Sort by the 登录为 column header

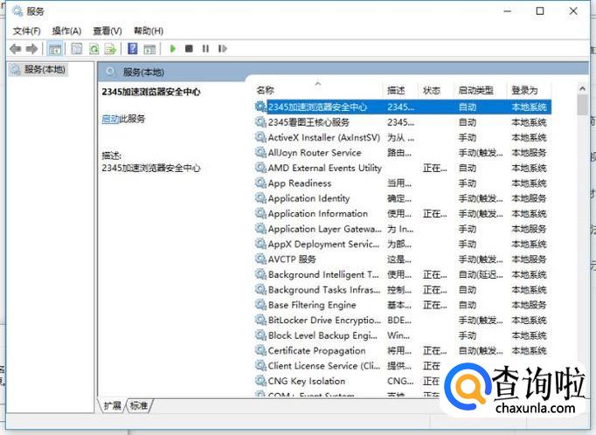click(x=529, y=90)
